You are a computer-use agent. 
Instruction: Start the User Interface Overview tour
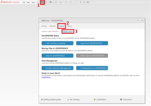[x=58, y=43]
